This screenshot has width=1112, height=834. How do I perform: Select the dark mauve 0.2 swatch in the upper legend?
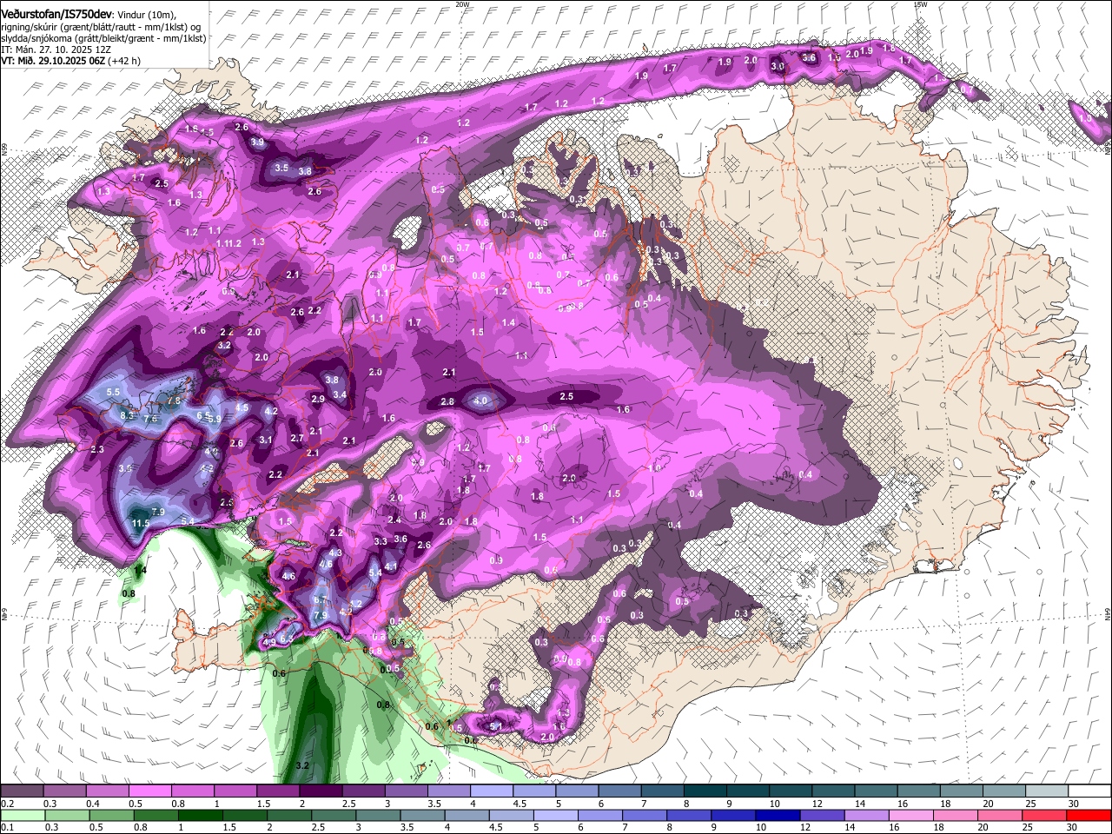(22, 791)
